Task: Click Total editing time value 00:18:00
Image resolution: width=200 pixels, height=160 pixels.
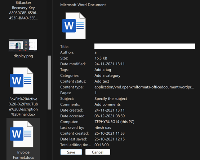Action: 102,145
